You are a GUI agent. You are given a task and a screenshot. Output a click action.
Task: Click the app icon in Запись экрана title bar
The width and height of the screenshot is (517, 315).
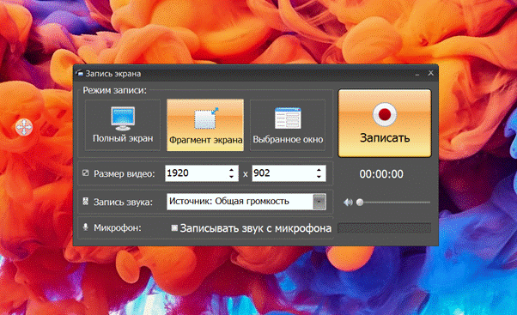(x=80, y=73)
